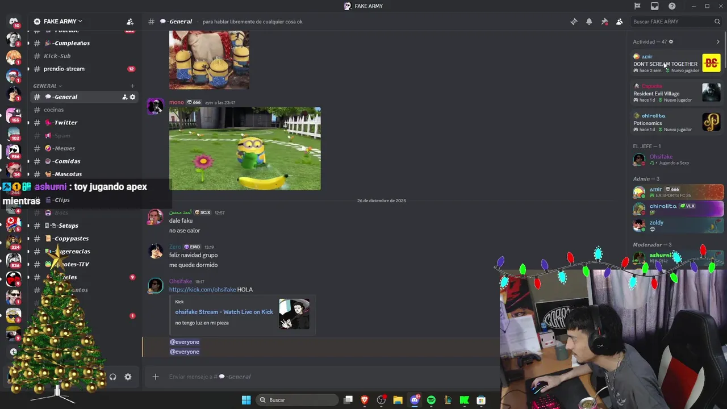Open zoldy in member list
Screen dimensions: 727x409
coord(678,225)
